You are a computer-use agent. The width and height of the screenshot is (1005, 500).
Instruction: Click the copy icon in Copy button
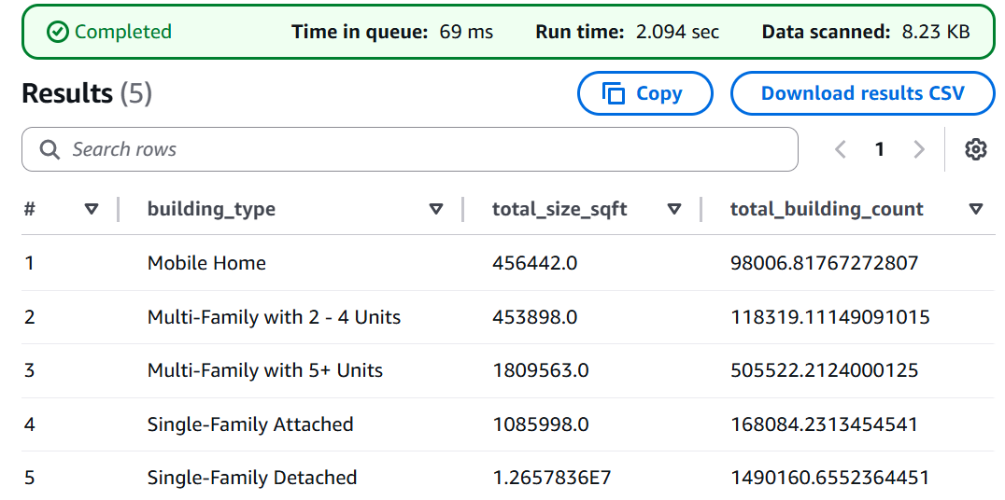[614, 93]
